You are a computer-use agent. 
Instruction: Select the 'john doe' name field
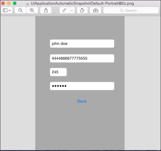(82, 44)
